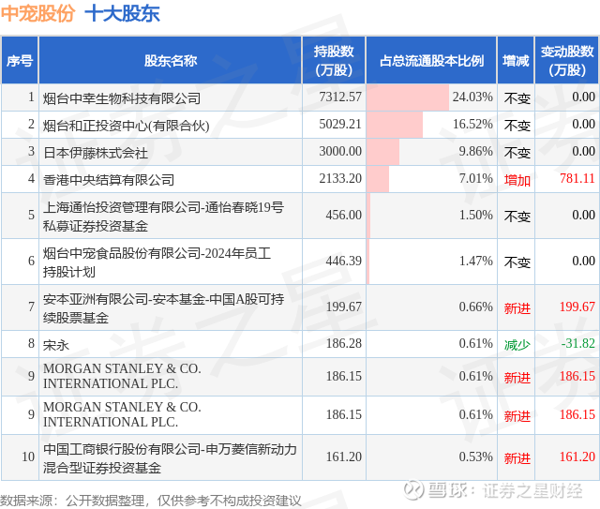The image size is (600, 509).
Task: Click the change value -31.82
Action: (x=577, y=343)
